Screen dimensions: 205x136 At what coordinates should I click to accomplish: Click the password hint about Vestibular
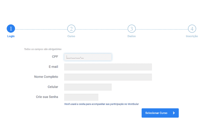click(x=101, y=104)
